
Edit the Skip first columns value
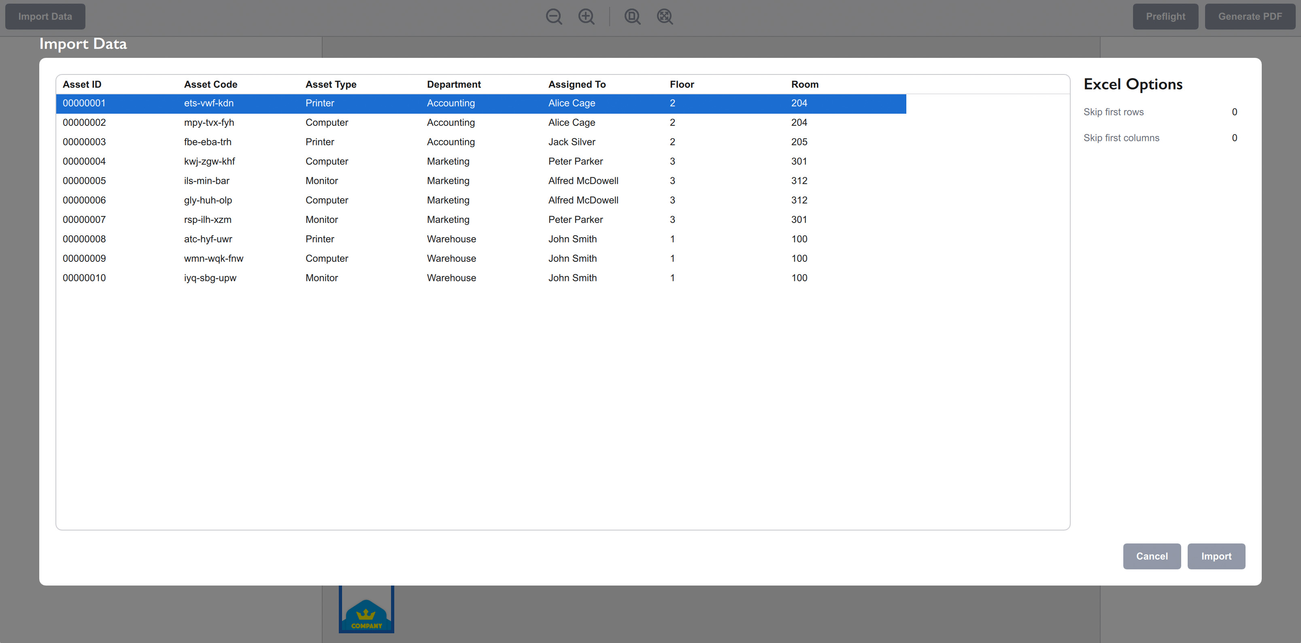(1234, 137)
